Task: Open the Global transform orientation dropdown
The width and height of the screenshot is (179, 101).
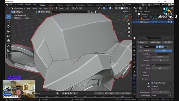Action: point(61,8)
